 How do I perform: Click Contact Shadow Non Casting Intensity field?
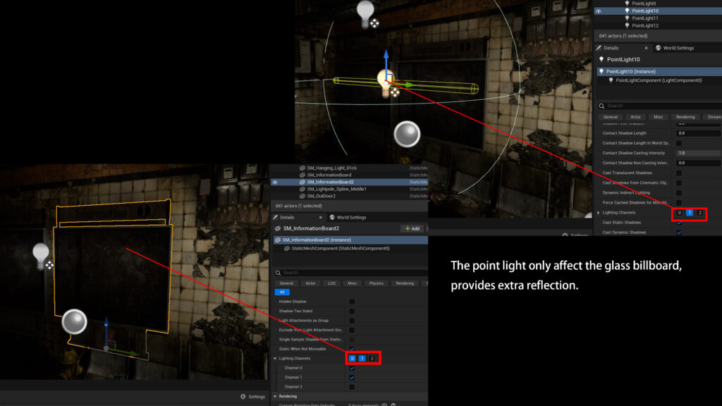[698, 163]
